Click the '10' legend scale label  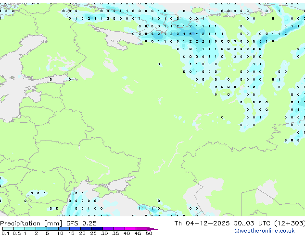coord(60,233)
